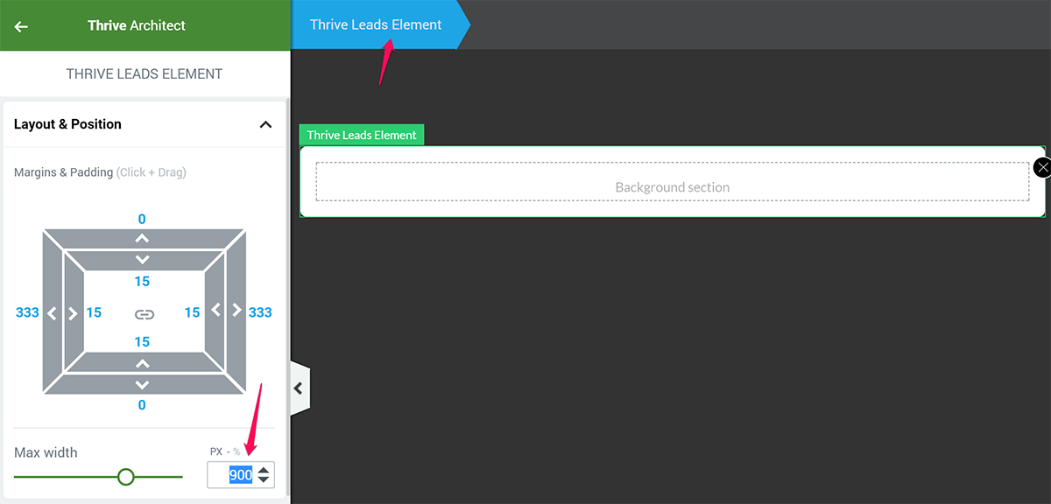Select the Background section placeholder
Screen dimensions: 1051x504
(x=673, y=182)
